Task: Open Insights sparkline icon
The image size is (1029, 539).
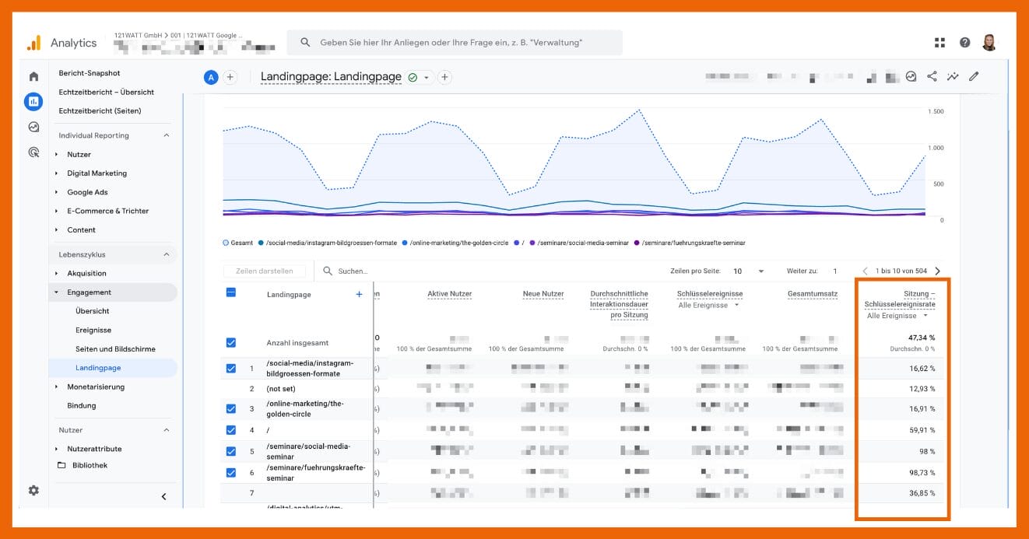Action: pyautogui.click(x=953, y=76)
